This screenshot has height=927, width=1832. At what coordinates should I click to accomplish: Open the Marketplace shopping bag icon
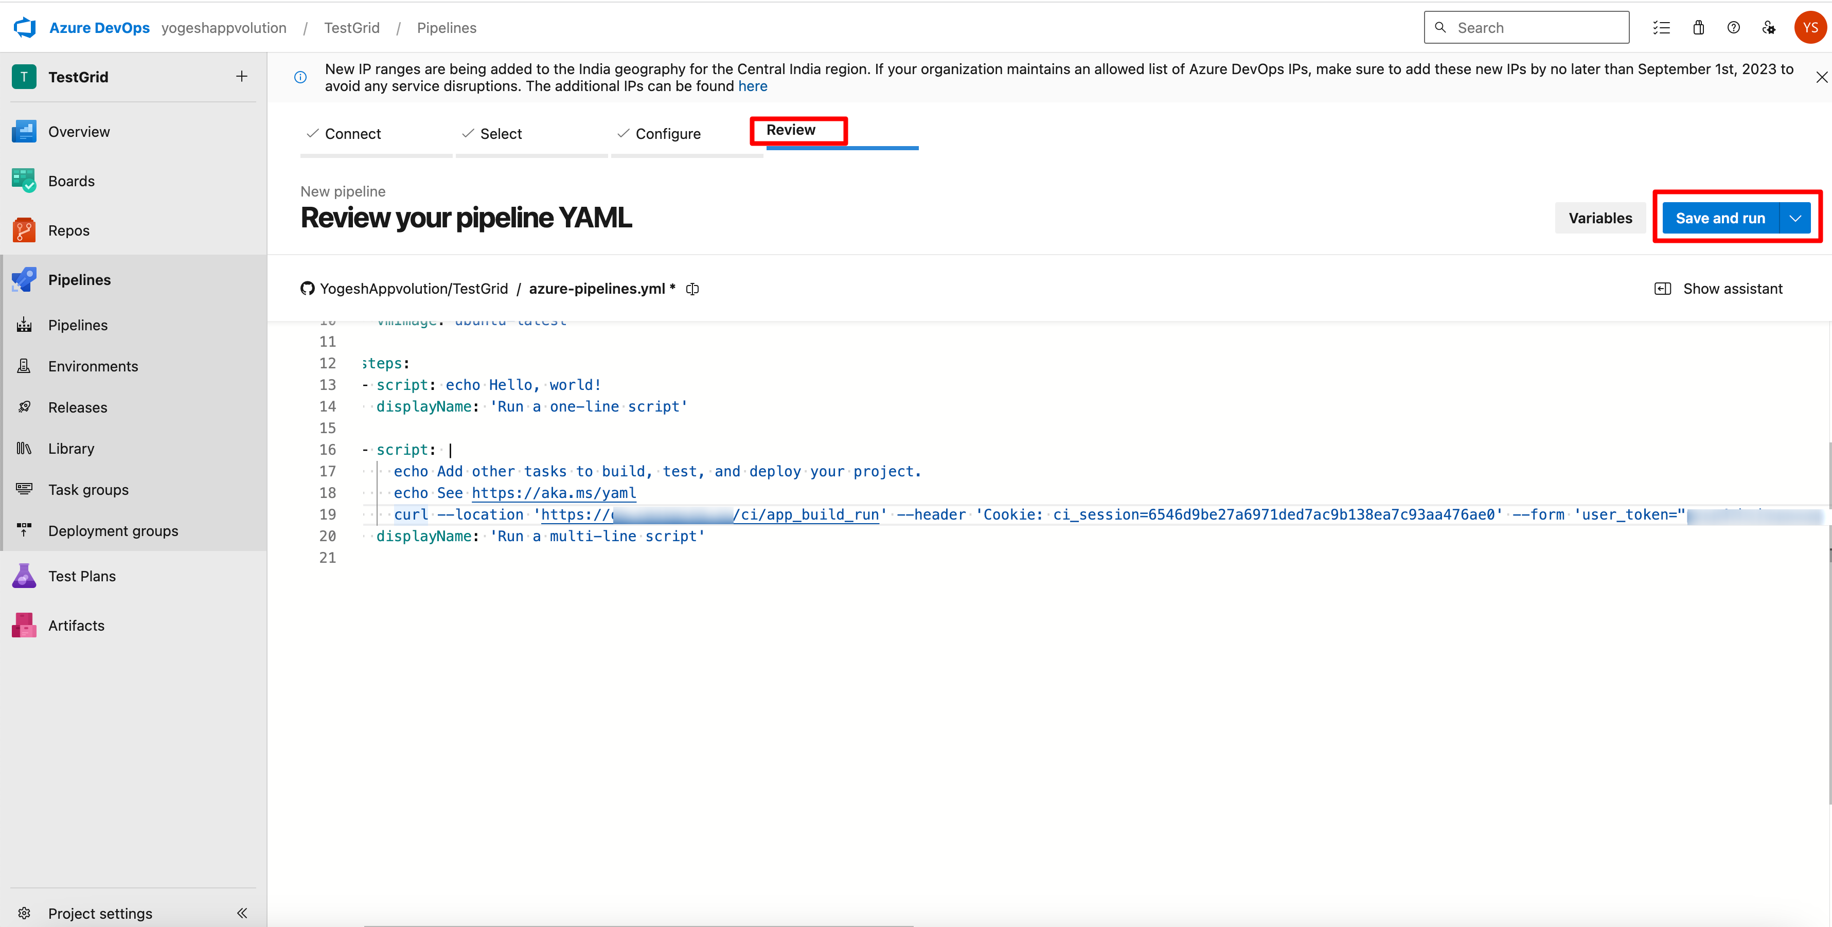click(1698, 28)
